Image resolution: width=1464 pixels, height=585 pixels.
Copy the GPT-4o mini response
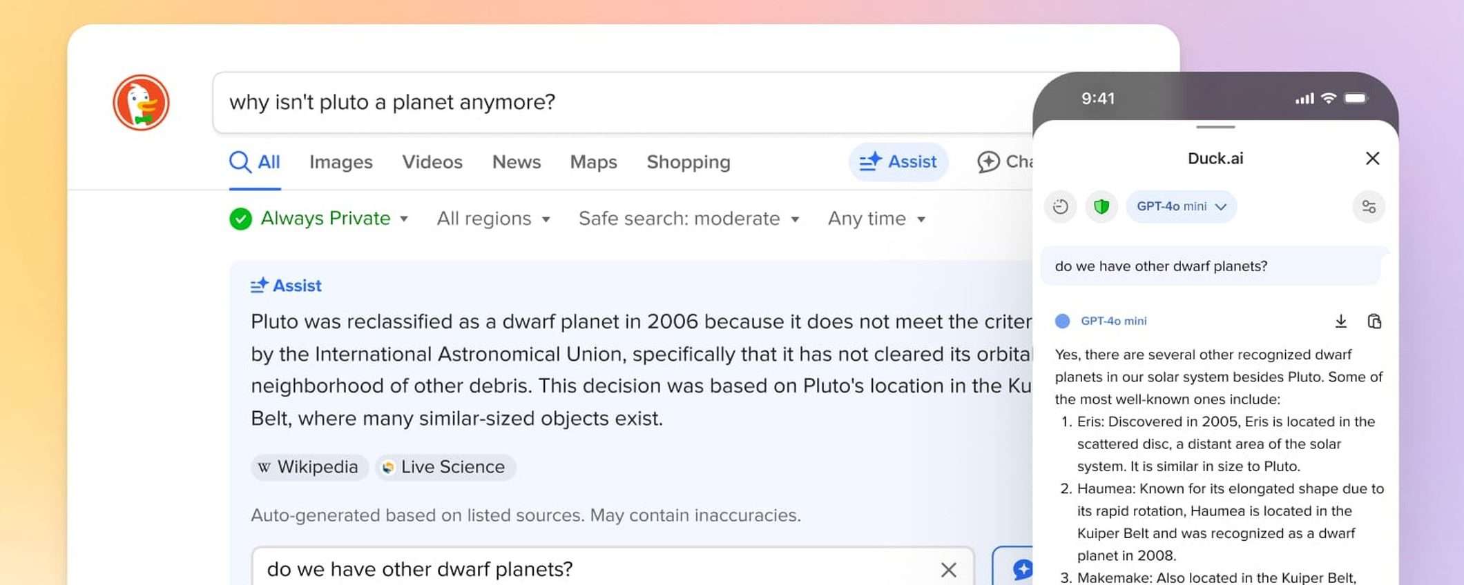tap(1374, 321)
